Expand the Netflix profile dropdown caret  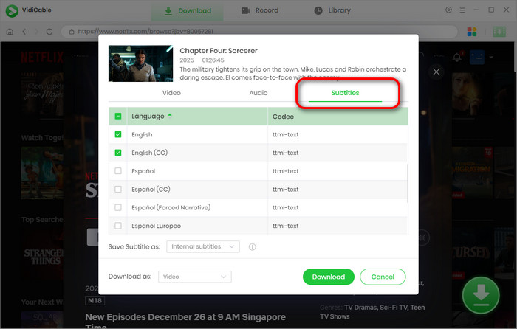point(491,57)
